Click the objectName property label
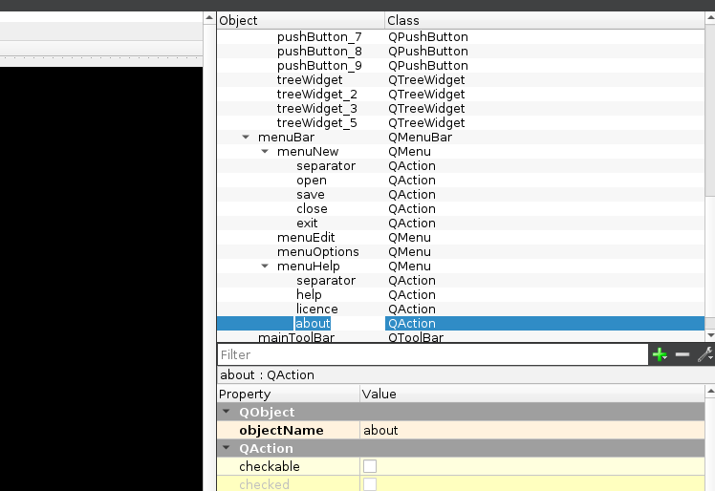715x491 pixels. click(x=281, y=430)
